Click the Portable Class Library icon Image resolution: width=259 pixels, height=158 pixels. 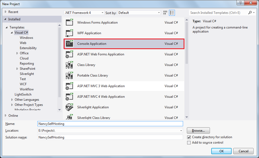tap(69, 75)
